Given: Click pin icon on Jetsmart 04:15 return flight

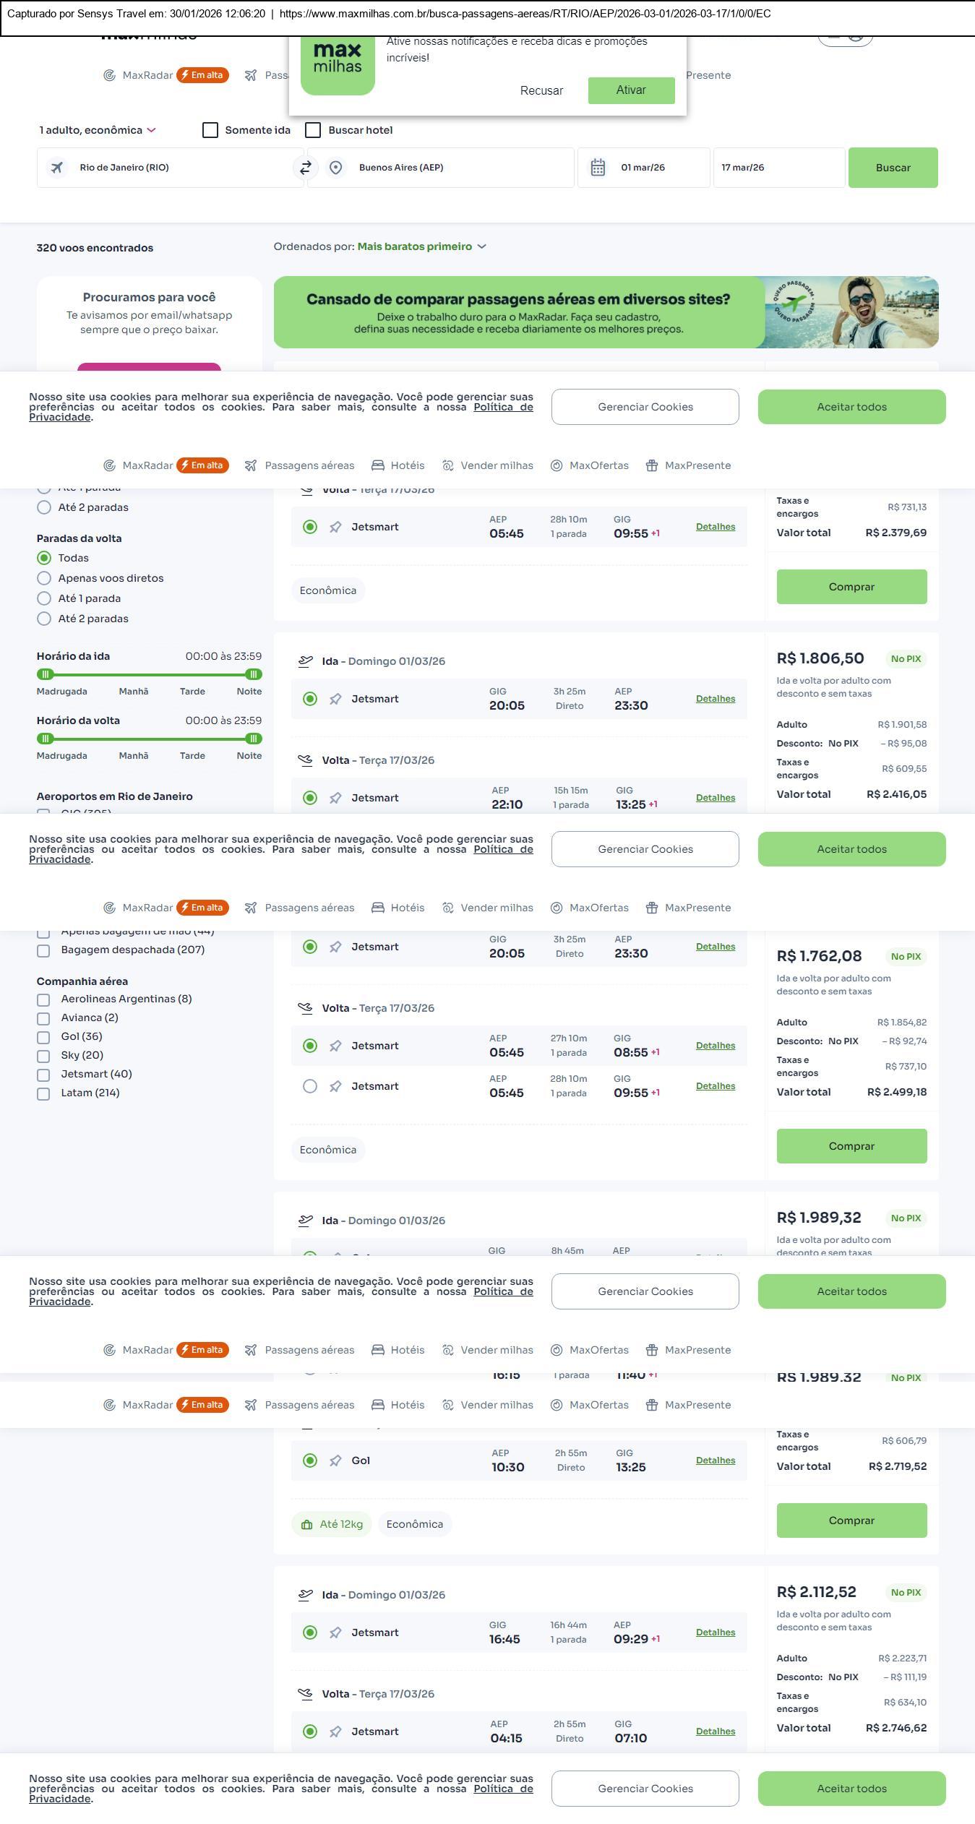Looking at the screenshot, I should click(x=335, y=1731).
